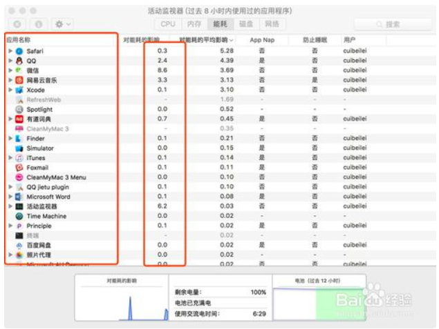Image resolution: width=439 pixels, height=329 pixels.
Task: Click Safari's average impact value 5.28
Action: coord(227,51)
